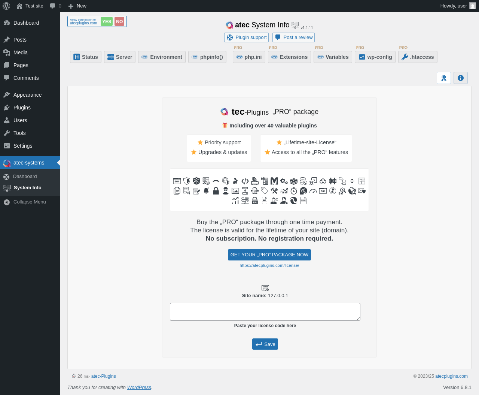Image resolution: width=479 pixels, height=395 pixels.
Task: Click the license code text area
Action: point(265,312)
